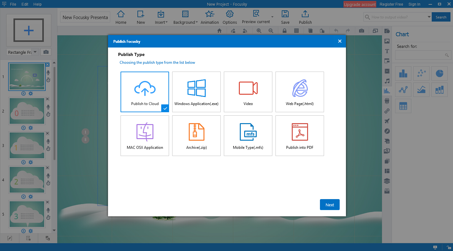Choose Archive (.zip) publish type

click(x=196, y=136)
